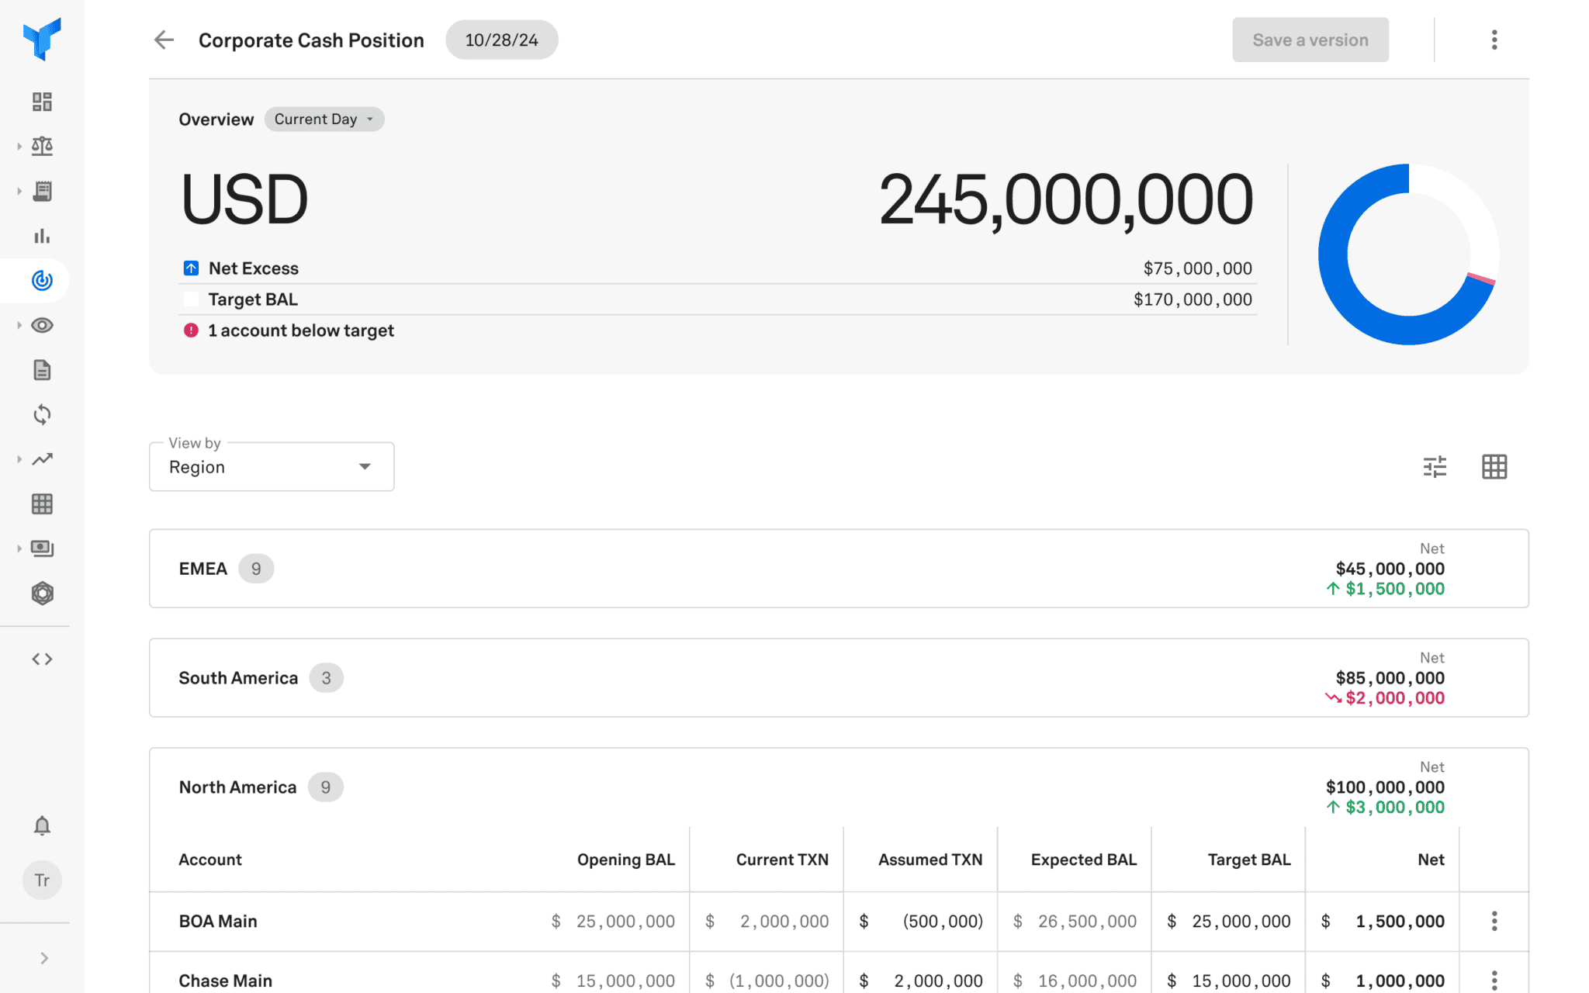Open the Statements receipt icon

point(41,191)
